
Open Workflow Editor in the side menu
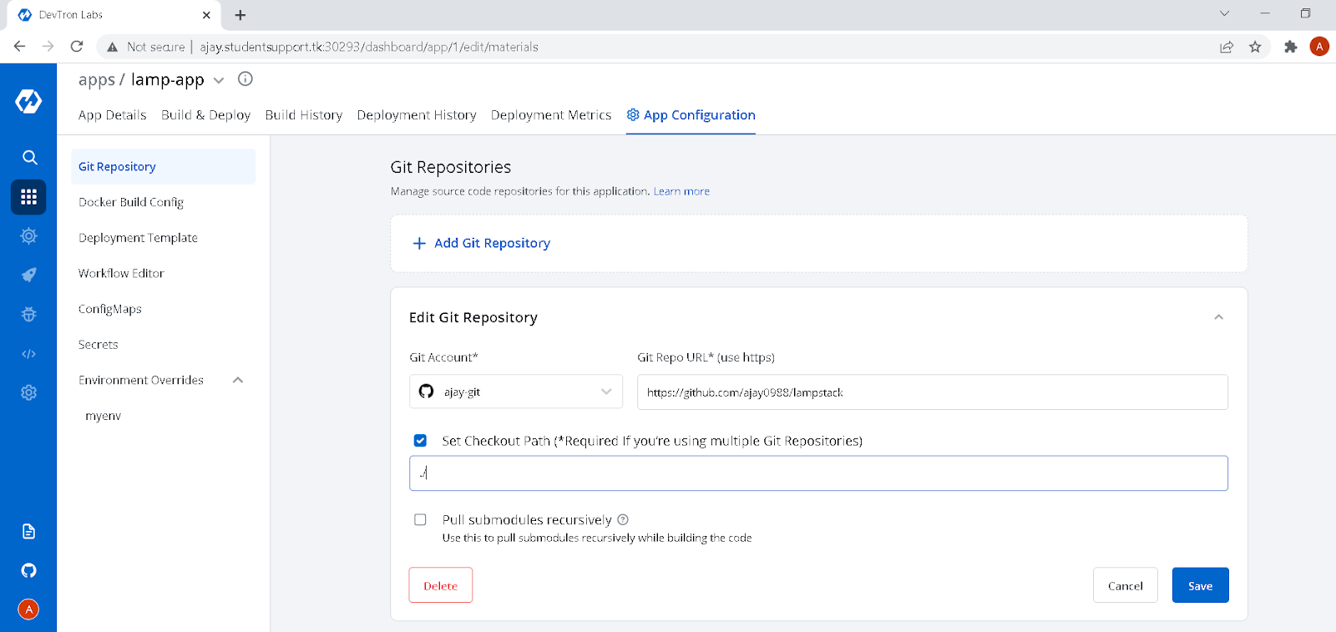pos(121,273)
